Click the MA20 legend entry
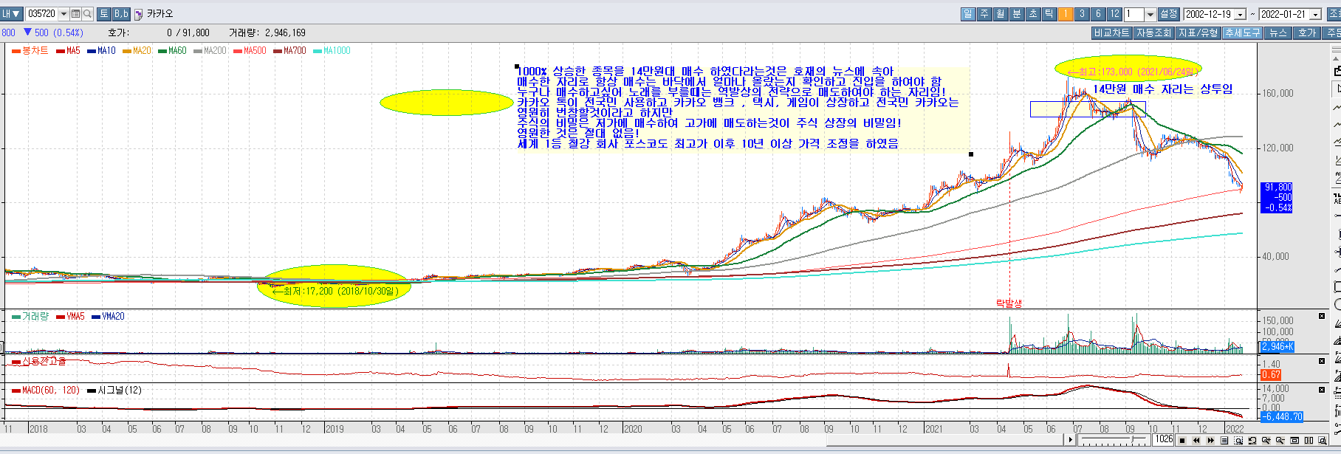Viewport: 1341px width, 454px height. (x=137, y=51)
